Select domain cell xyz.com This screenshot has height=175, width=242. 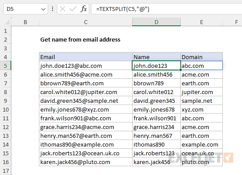click(202, 109)
